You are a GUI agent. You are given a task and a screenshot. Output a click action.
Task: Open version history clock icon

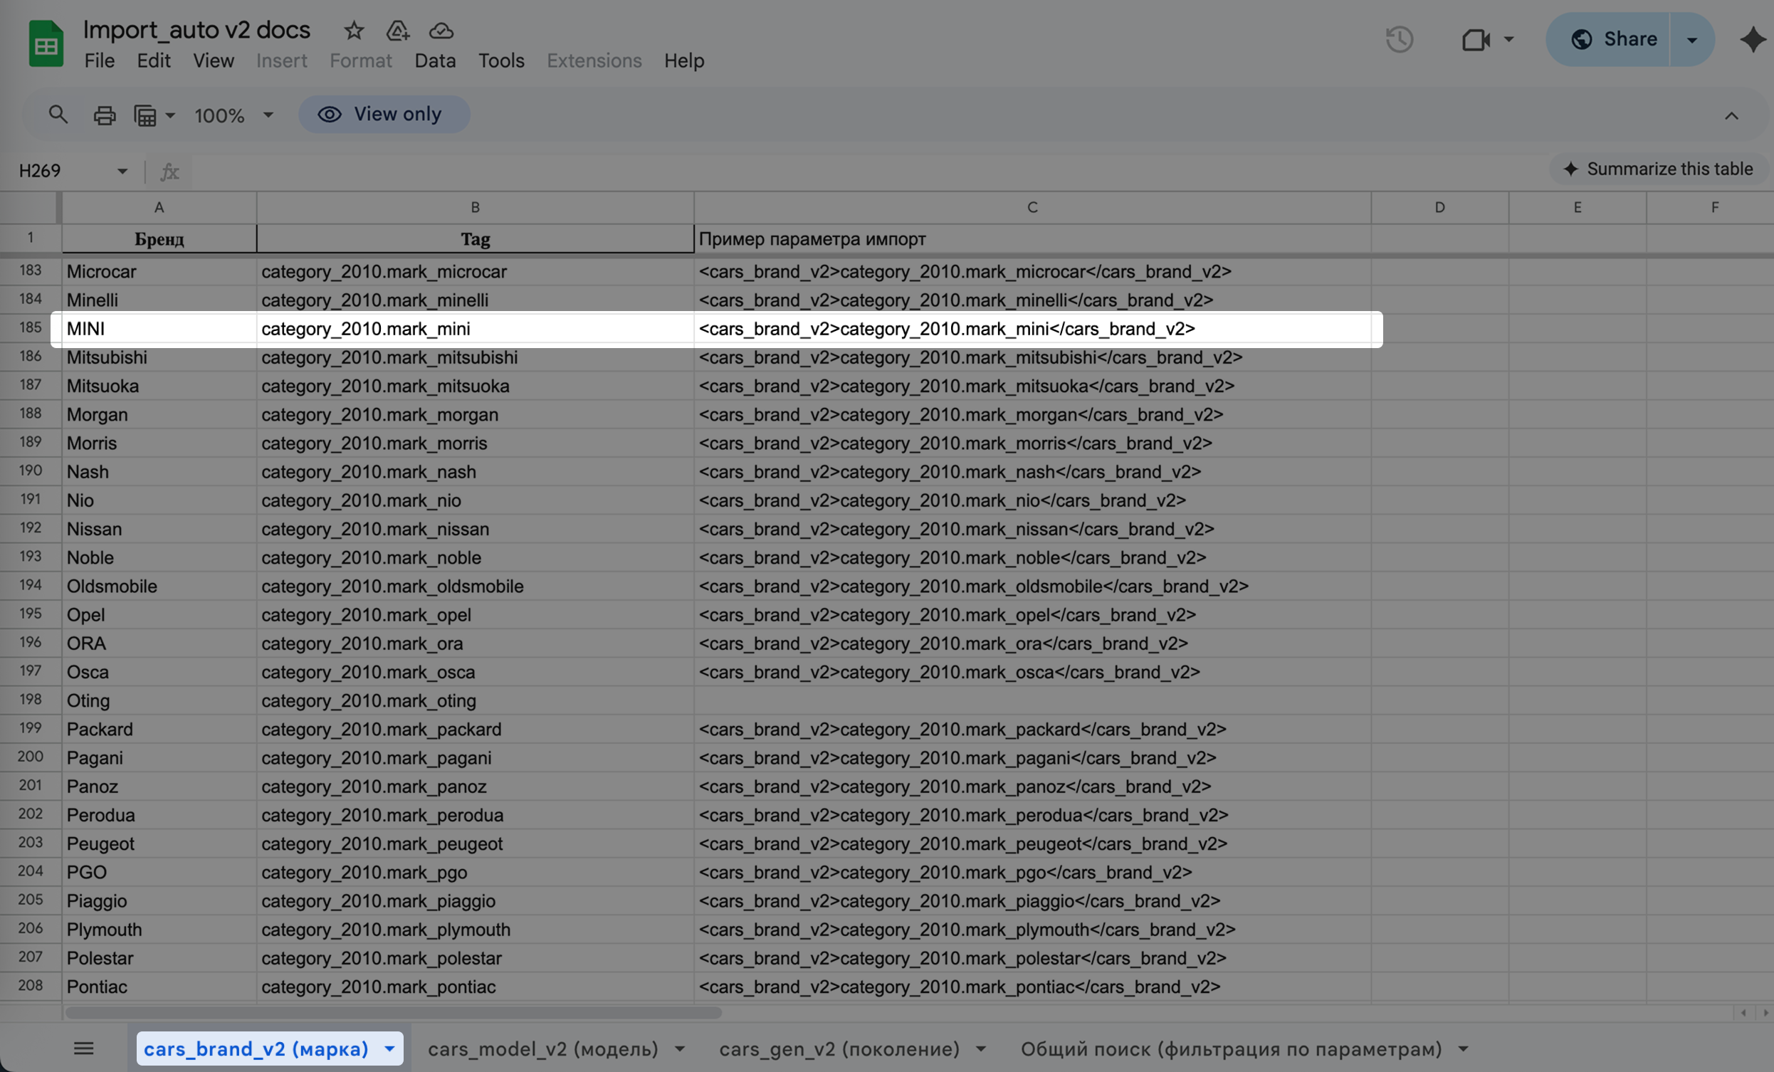point(1399,39)
